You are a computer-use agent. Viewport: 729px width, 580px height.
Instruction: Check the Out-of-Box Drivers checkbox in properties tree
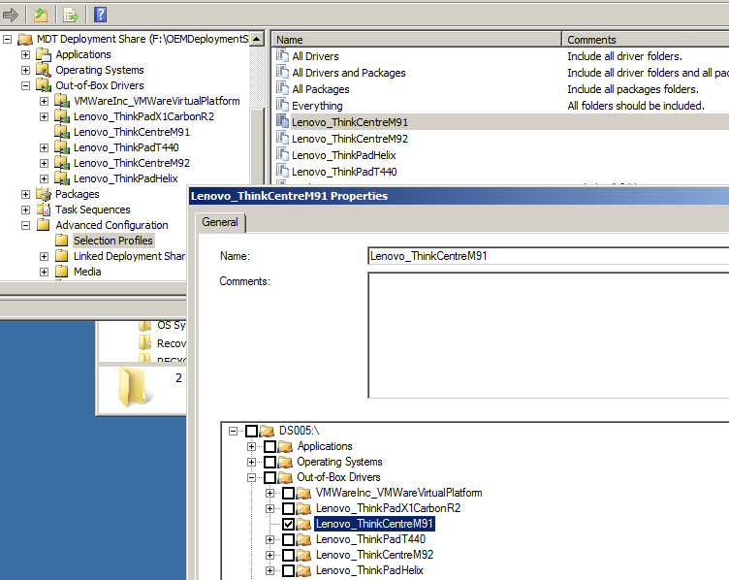pos(270,477)
